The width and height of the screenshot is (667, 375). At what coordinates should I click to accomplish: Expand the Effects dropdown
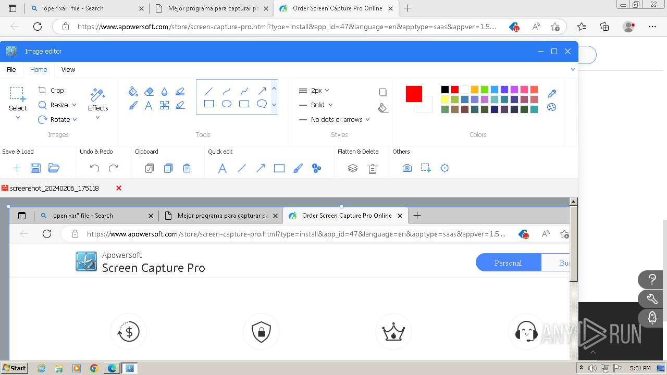point(97,118)
